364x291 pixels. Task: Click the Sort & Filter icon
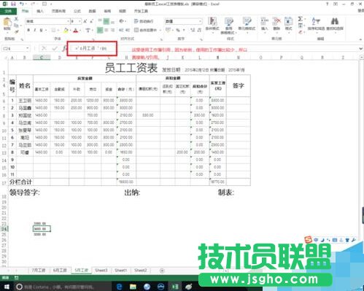point(316,21)
